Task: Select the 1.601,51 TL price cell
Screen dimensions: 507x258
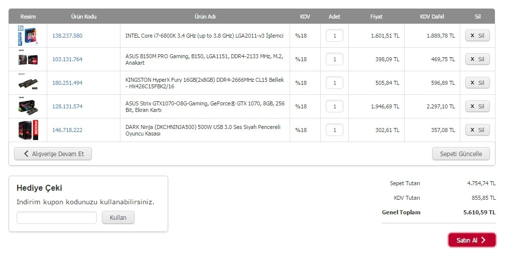Action: point(385,36)
